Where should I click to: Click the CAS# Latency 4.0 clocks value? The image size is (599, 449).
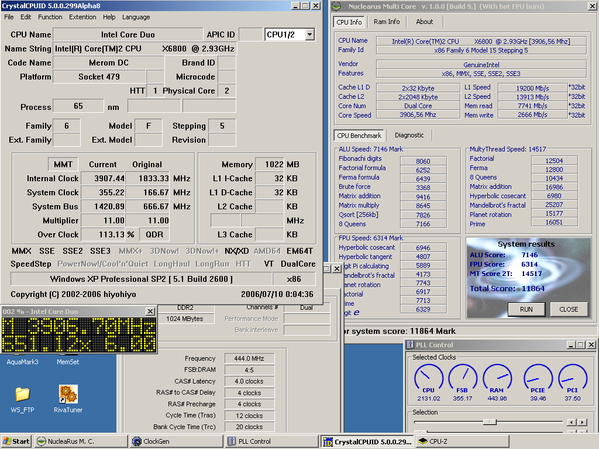[249, 381]
